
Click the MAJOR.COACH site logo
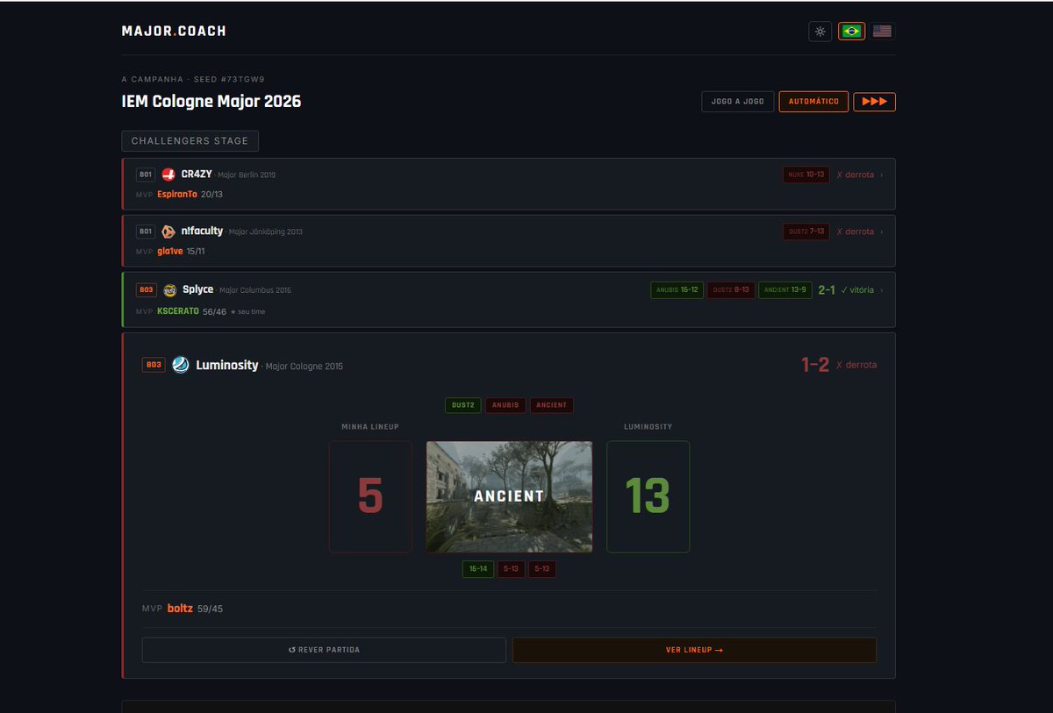click(174, 31)
